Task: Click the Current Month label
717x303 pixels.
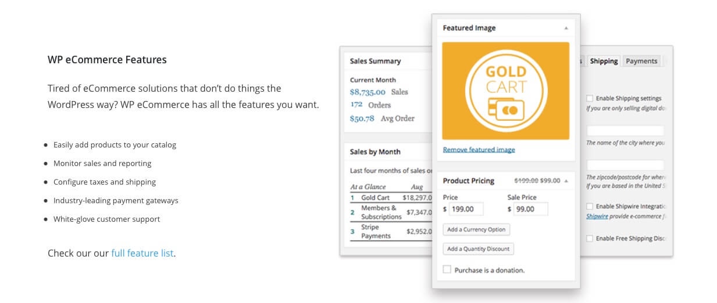Action: 373,80
